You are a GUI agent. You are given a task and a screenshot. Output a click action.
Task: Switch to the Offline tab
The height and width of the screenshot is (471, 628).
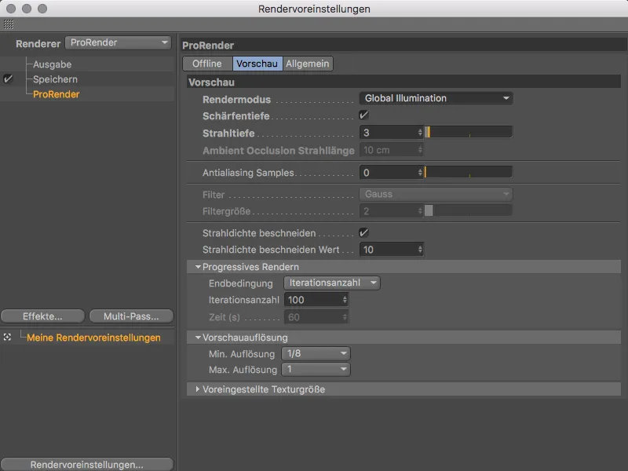[206, 64]
